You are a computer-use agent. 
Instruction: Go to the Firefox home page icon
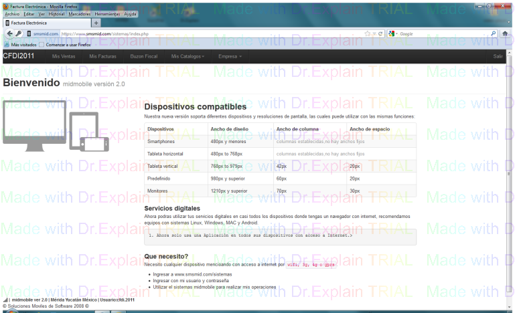pos(505,33)
